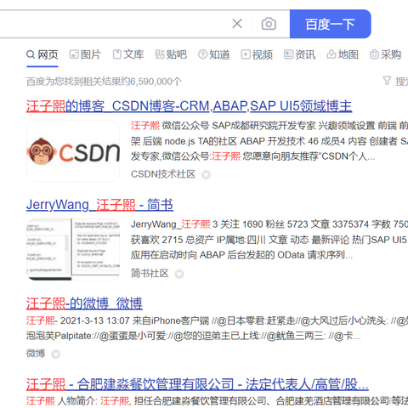Click 简书 snippet line with 3 关注 1690 粉丝
This screenshot has height=408, width=408.
click(x=269, y=224)
